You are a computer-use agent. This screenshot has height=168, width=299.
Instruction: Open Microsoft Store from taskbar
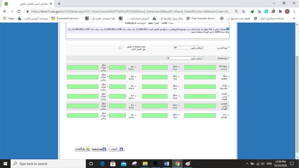(x=113, y=164)
